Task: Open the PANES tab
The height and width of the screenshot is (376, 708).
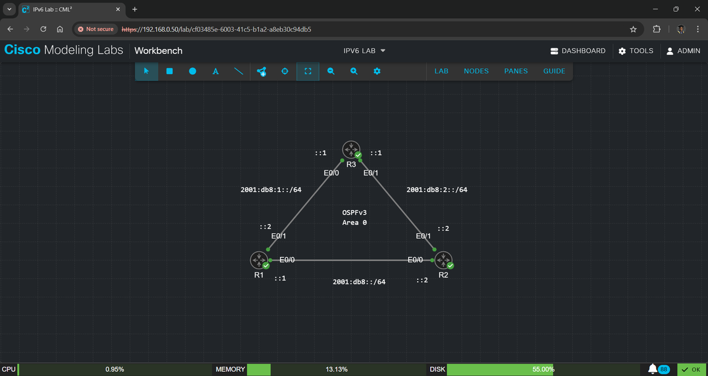Action: click(x=516, y=71)
